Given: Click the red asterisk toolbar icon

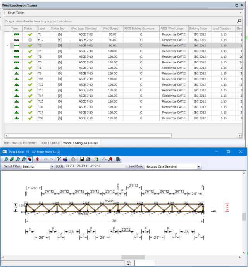Looking at the screenshot, I should pos(38,159).
